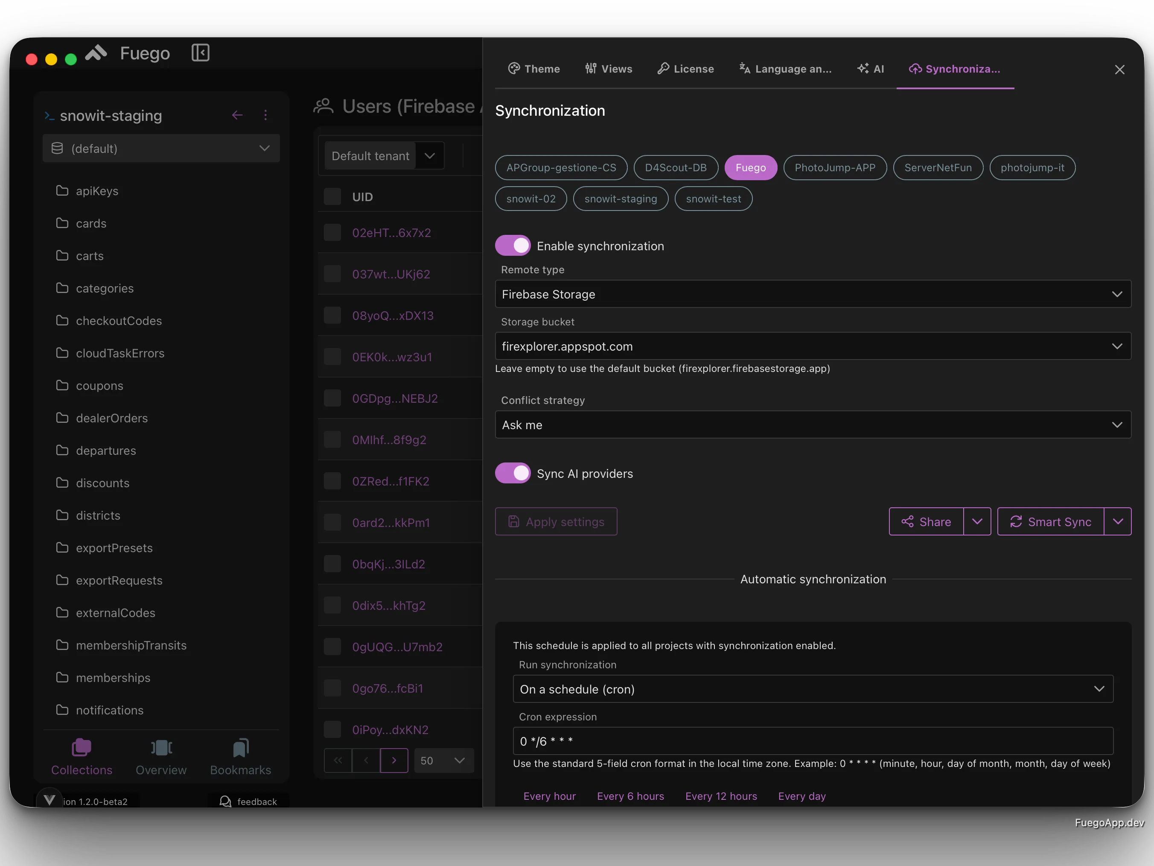Expand the (default) database dropdown
1154x866 pixels.
[161, 148]
